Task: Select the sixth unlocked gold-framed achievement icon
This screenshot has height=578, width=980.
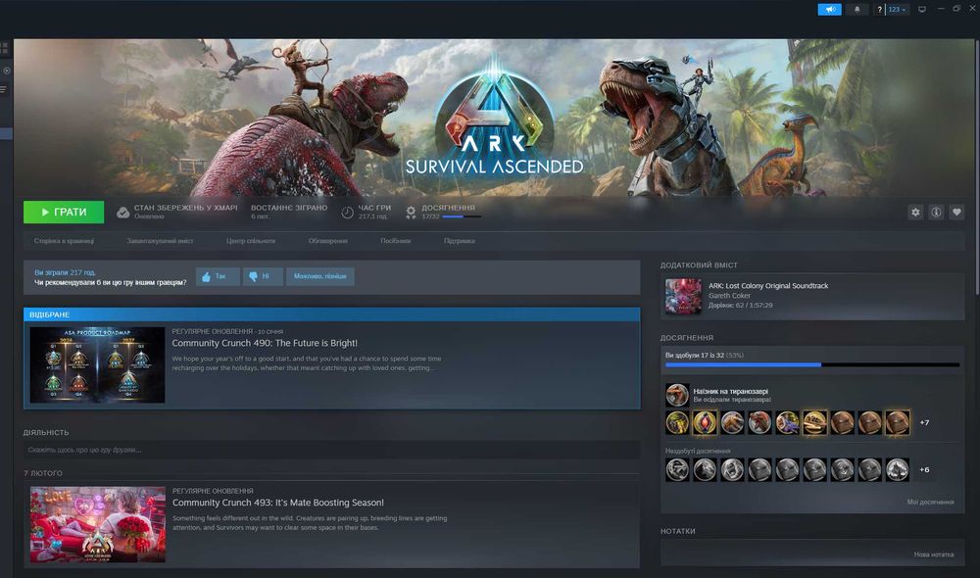Action: point(815,422)
